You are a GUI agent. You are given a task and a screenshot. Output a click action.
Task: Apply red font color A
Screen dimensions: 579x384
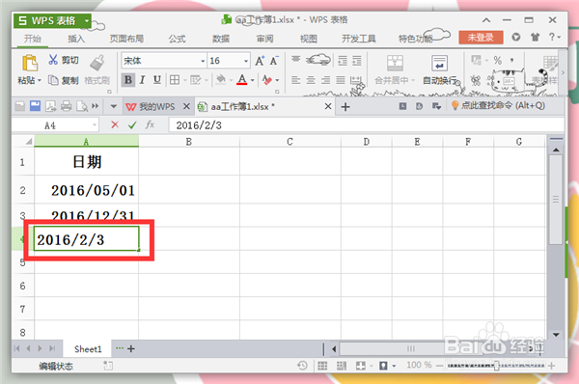pos(242,80)
